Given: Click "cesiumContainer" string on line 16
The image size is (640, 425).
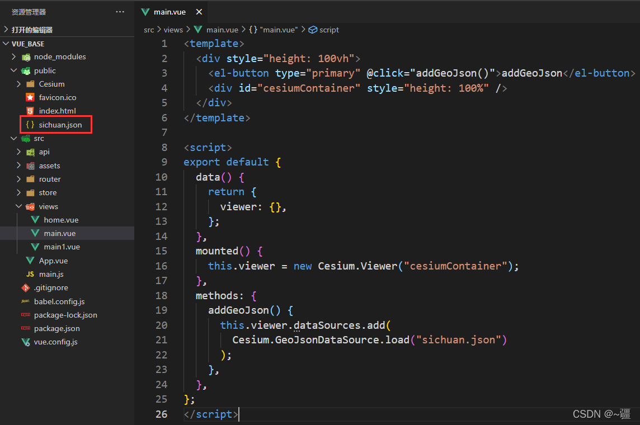Looking at the screenshot, I should pos(455,266).
